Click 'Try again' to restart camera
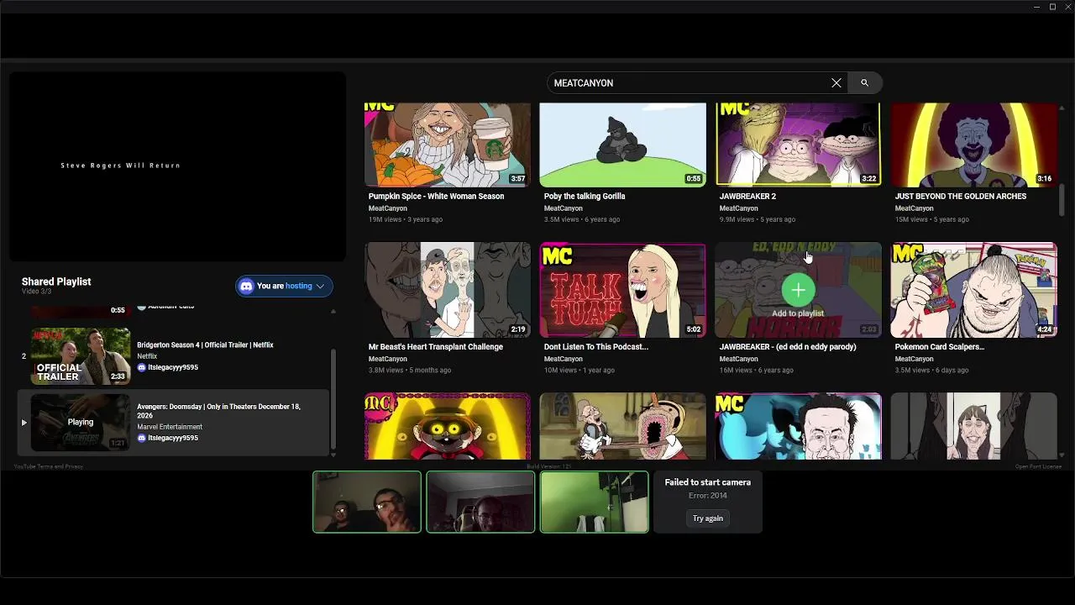 (708, 518)
